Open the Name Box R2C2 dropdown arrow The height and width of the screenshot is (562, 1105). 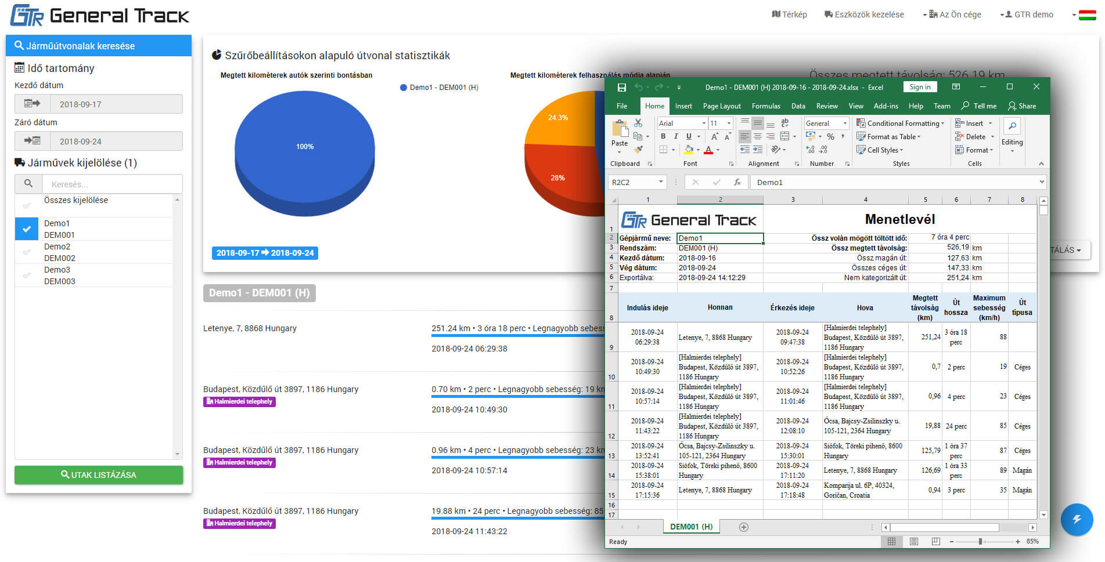[661, 182]
